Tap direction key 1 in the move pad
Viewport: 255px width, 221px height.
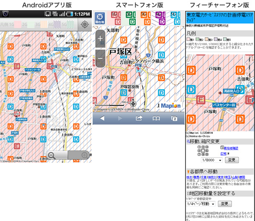[199, 147]
